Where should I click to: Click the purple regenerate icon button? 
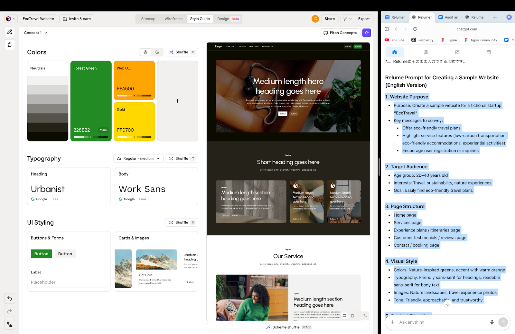(x=367, y=33)
